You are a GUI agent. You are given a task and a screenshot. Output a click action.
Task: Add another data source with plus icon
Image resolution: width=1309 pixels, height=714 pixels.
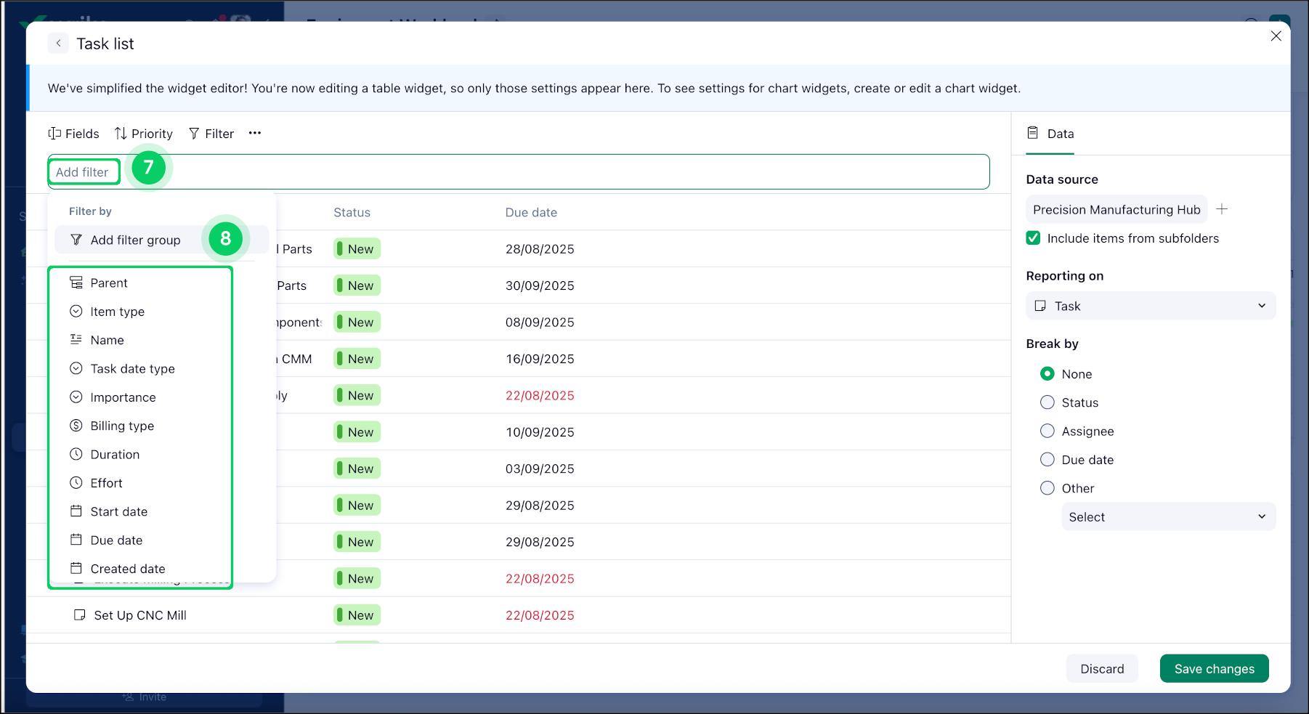(1222, 209)
